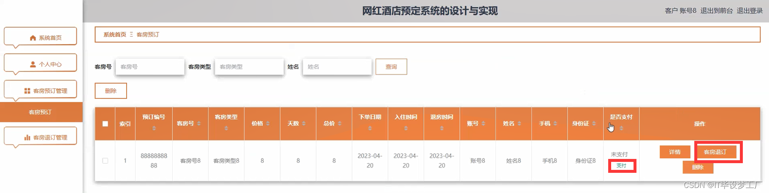Image resolution: width=769 pixels, height=193 pixels.
Task: Sort by 账号 column
Action: pos(483,124)
